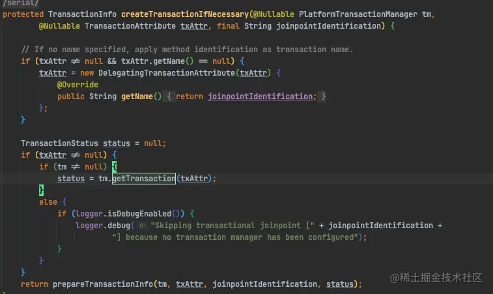Image resolution: width=493 pixels, height=294 pixels.
Task: Click highlighted opening brace after 'if (tm != null)'
Action: pos(115,166)
